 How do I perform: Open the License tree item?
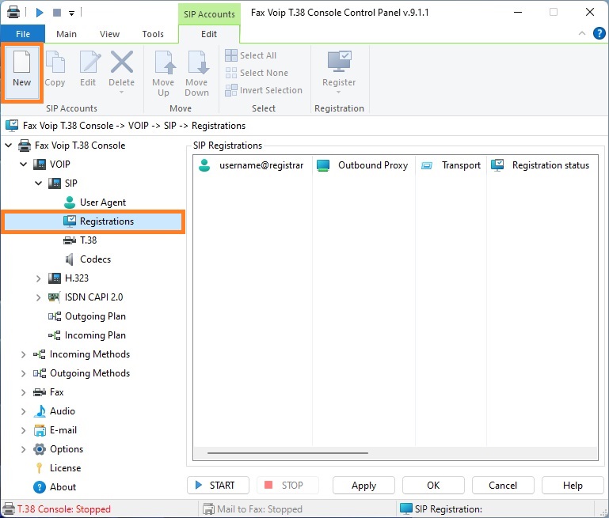65,468
